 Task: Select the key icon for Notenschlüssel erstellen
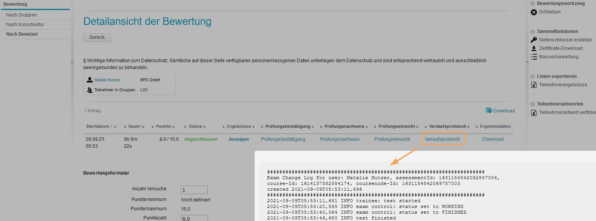(534, 40)
